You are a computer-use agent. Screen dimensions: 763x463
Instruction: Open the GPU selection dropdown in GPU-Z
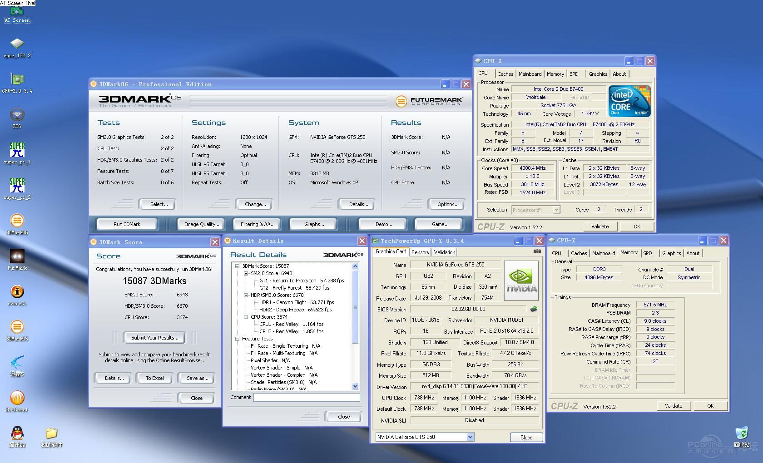470,437
